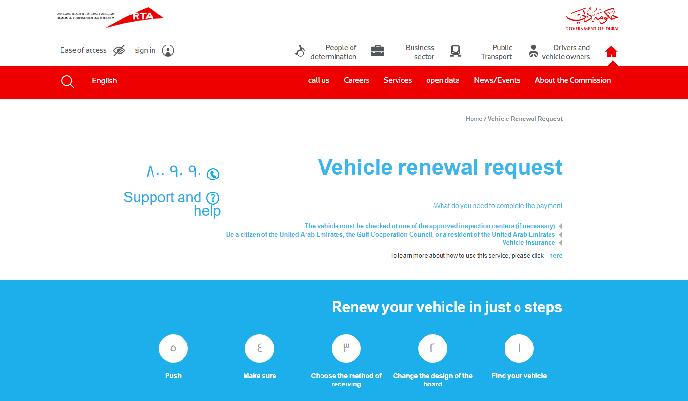Viewport: 688px width, 401px height.
Task: Click step 2 circle Change the design
Action: 433,348
